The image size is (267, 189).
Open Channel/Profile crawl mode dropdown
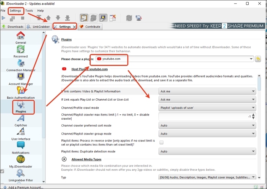[207, 108]
